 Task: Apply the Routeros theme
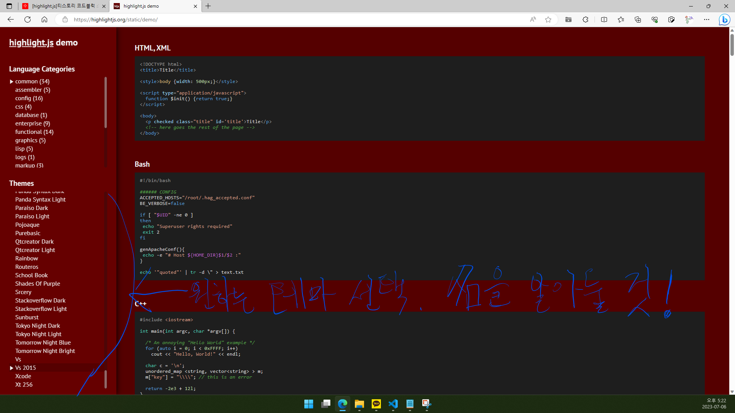26,267
